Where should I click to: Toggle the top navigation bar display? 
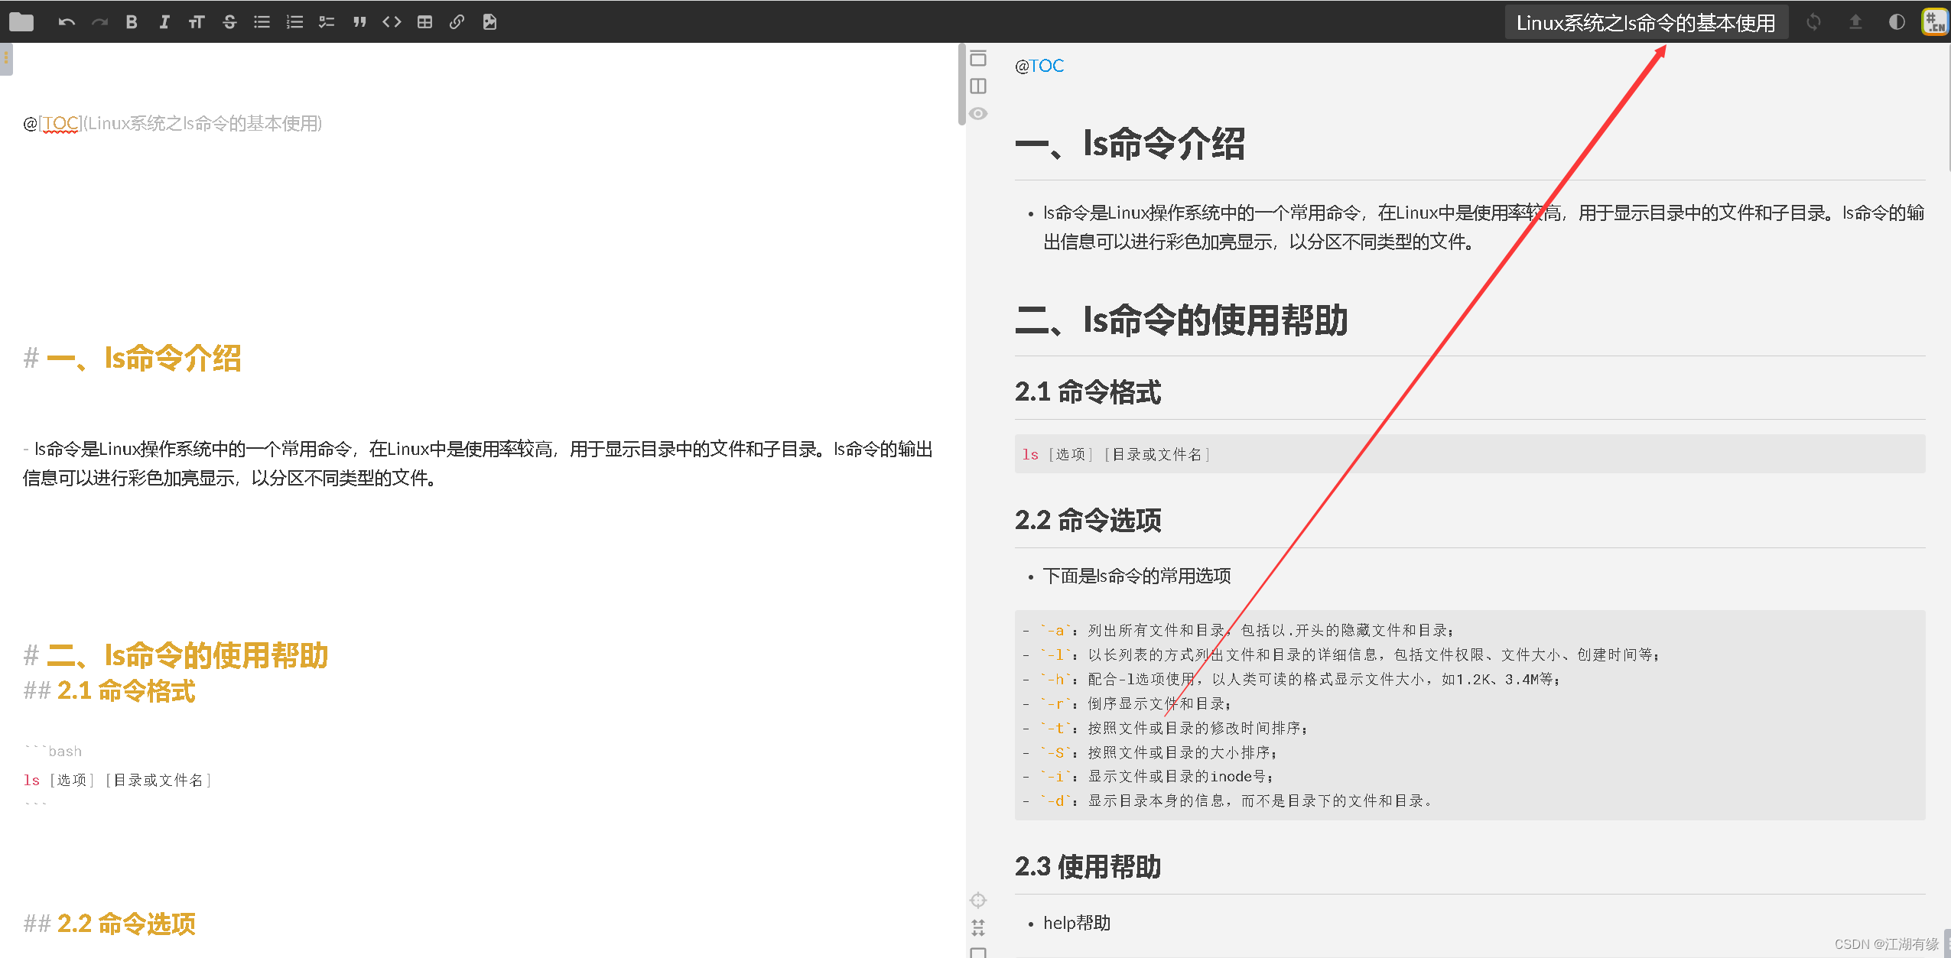point(978,58)
